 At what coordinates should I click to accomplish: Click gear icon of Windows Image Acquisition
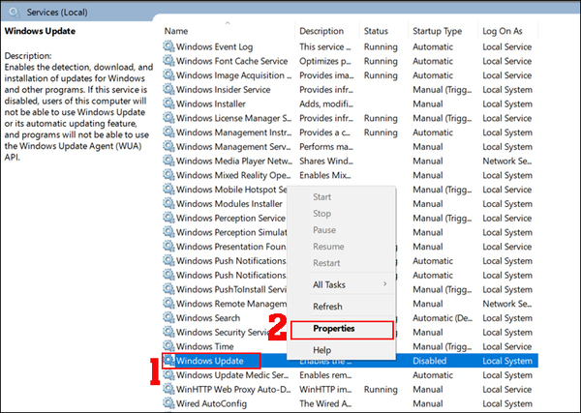pyautogui.click(x=168, y=74)
